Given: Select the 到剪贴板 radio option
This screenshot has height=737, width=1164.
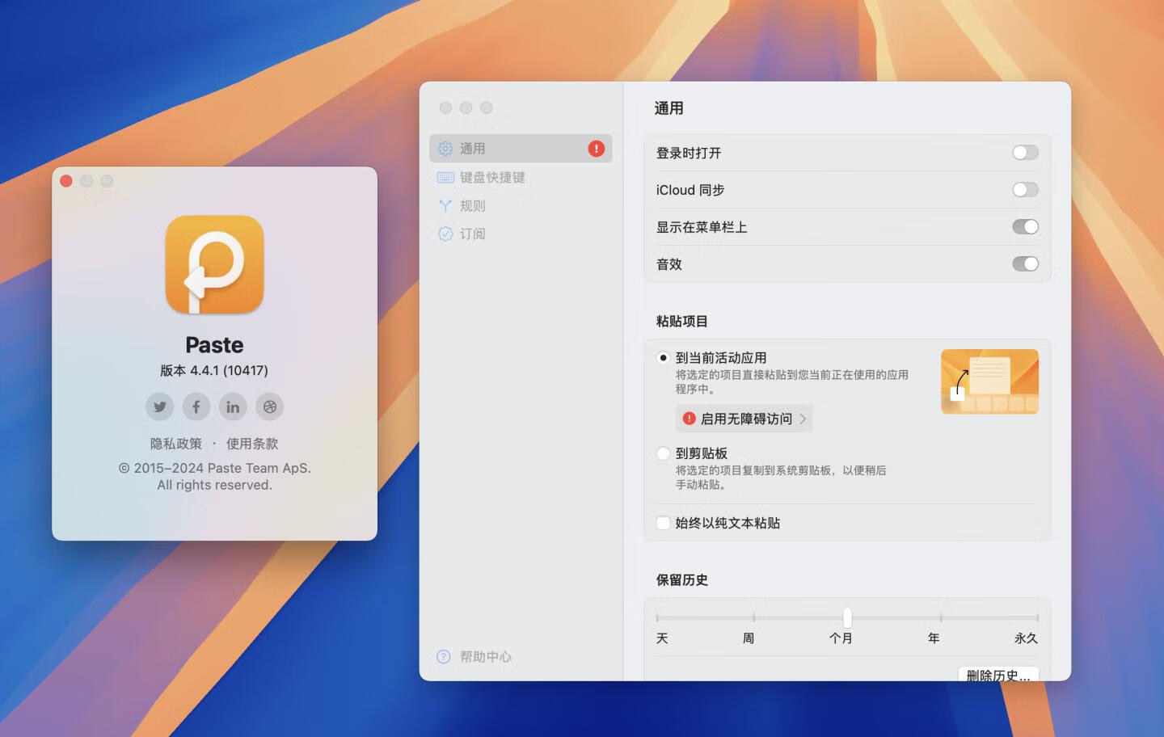Looking at the screenshot, I should tap(662, 453).
